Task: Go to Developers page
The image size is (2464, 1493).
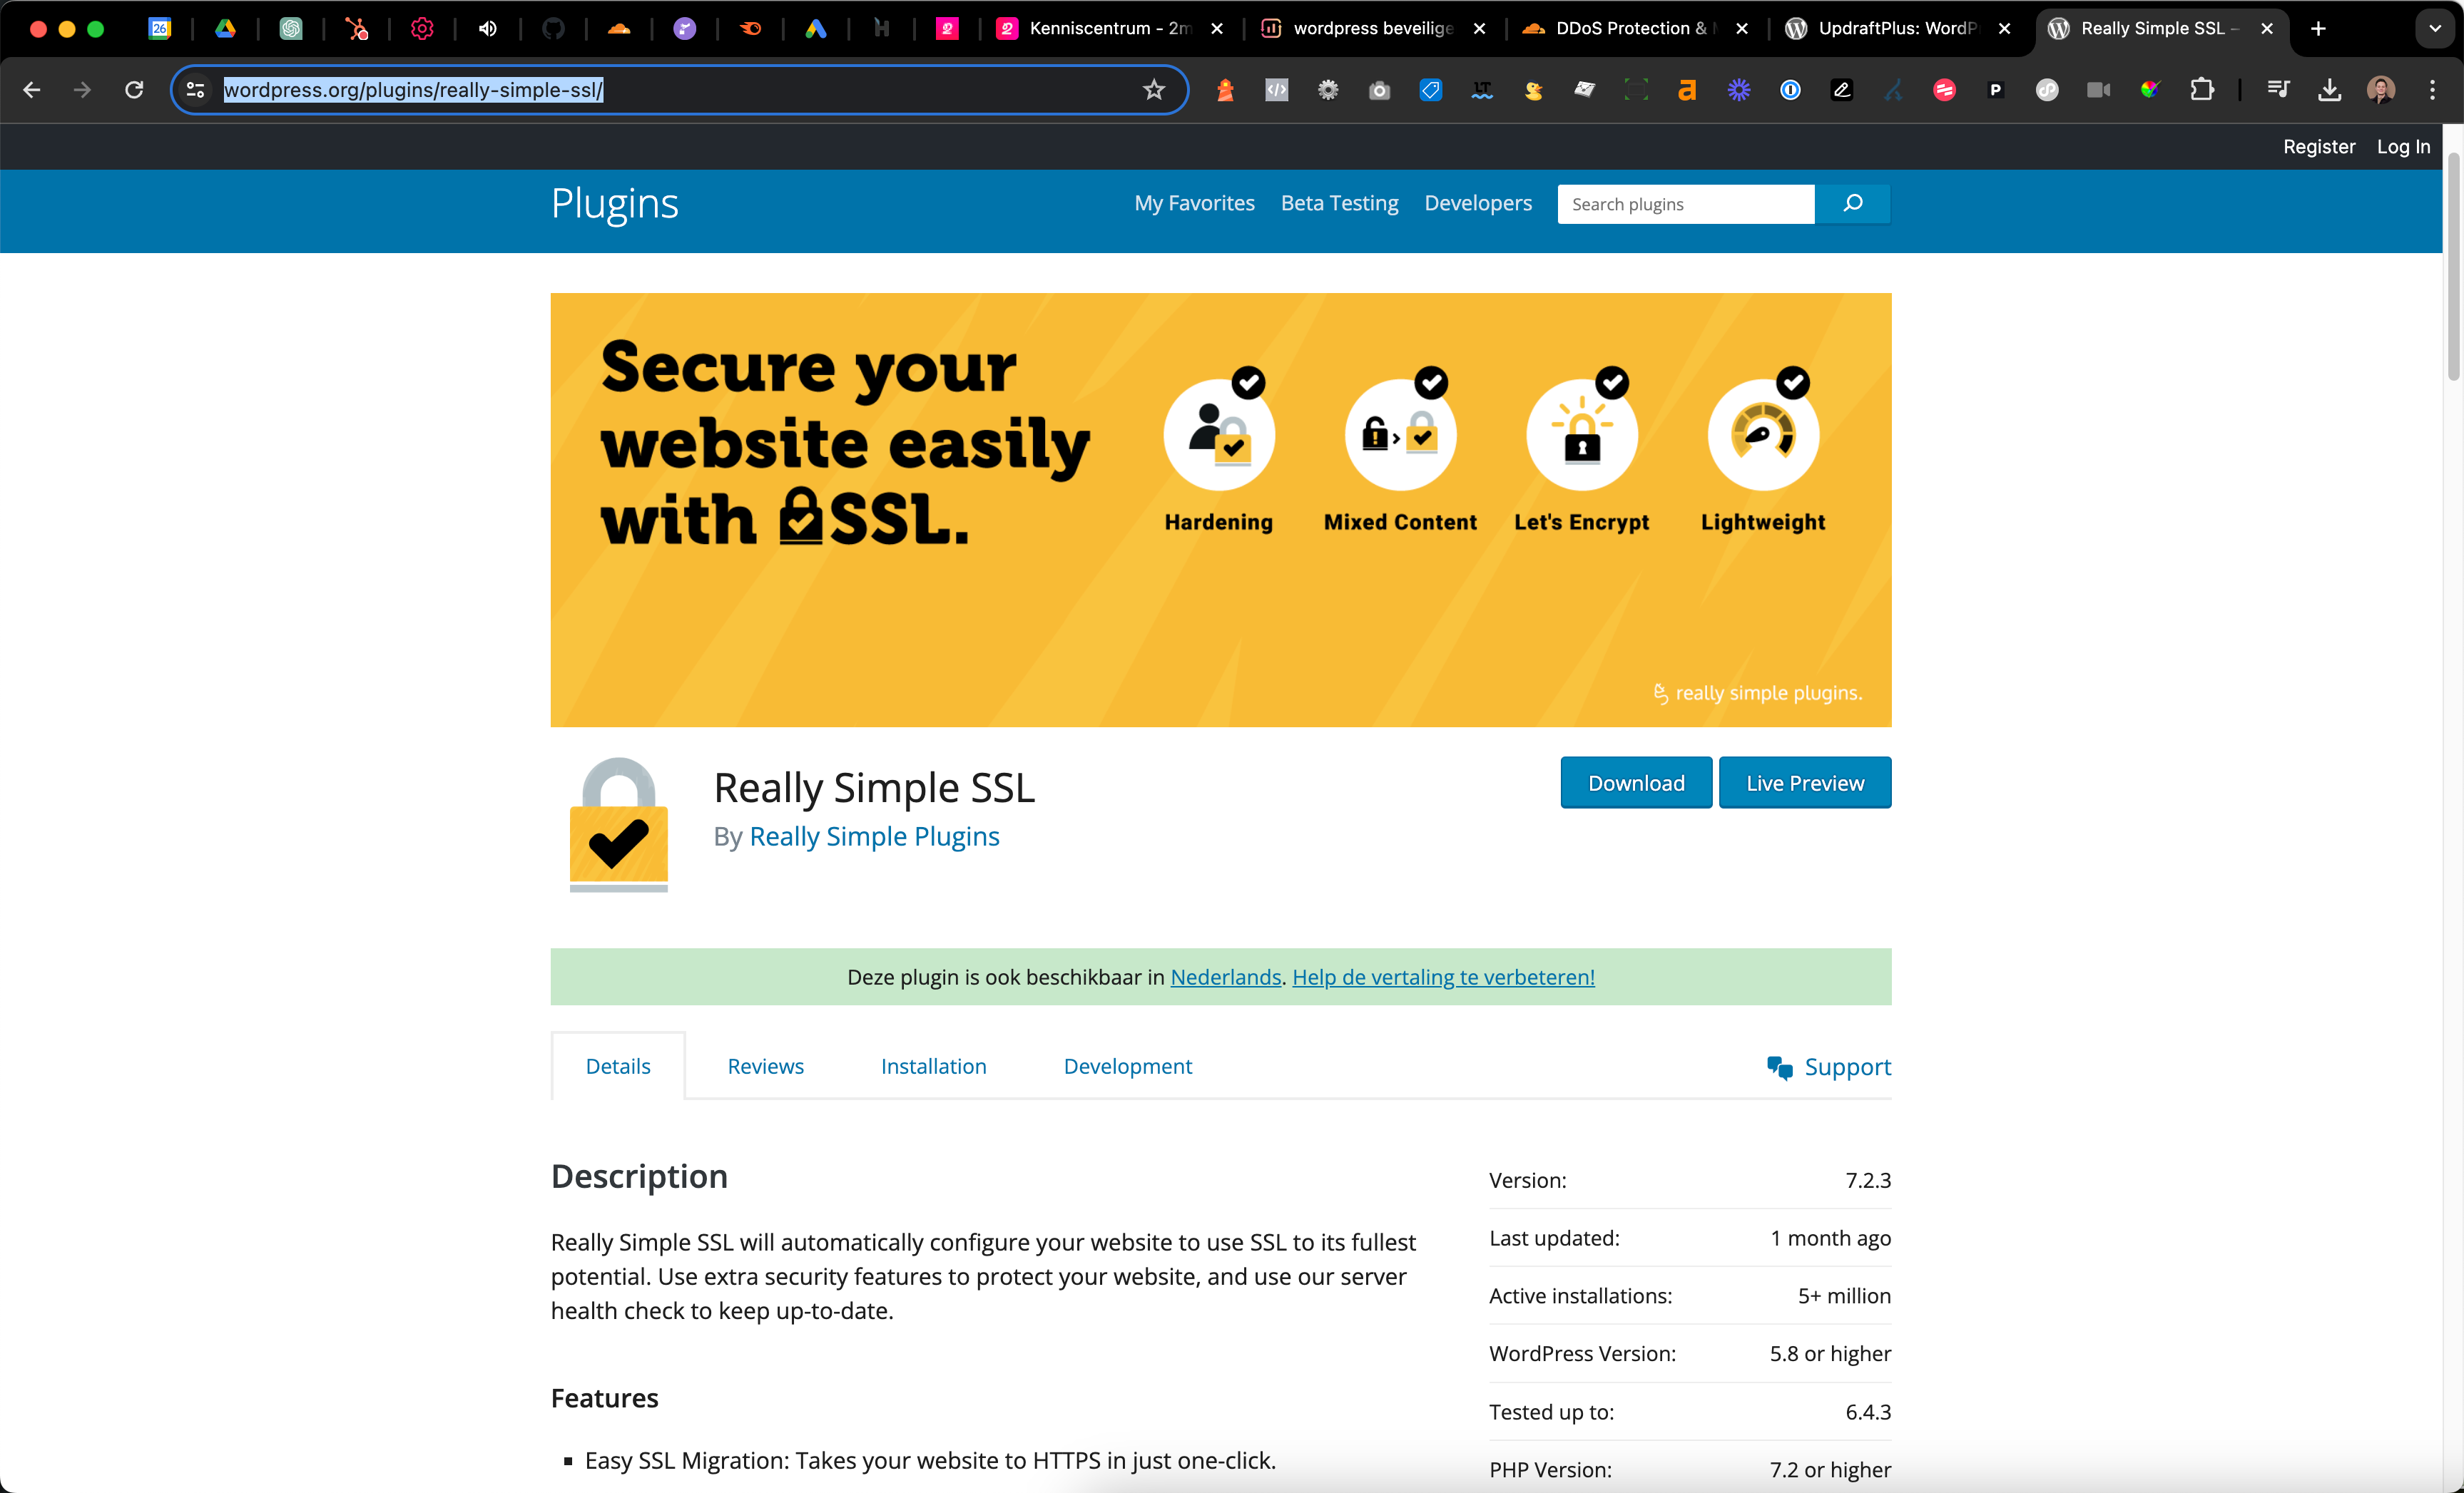Action: [1477, 203]
